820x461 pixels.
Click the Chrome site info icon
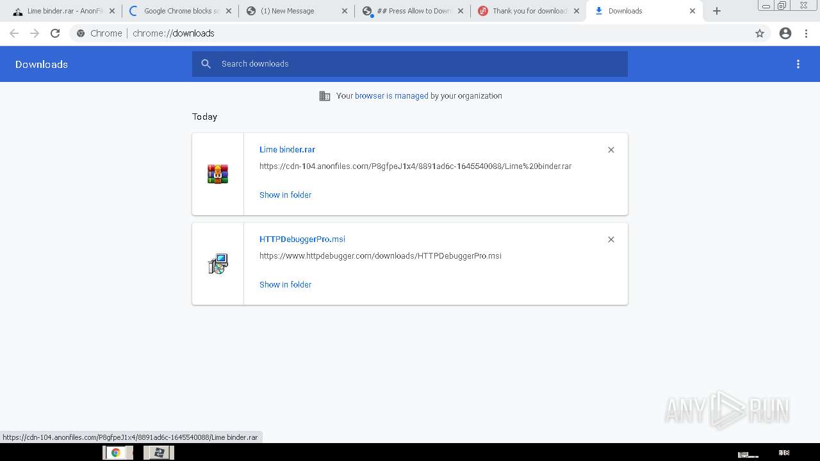[81, 33]
